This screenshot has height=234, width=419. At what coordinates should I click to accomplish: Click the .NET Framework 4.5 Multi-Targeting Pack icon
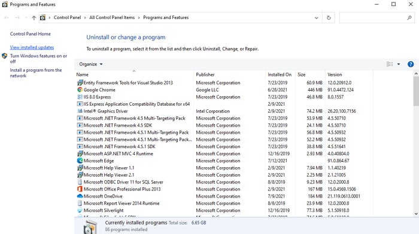pyautogui.click(x=80, y=118)
